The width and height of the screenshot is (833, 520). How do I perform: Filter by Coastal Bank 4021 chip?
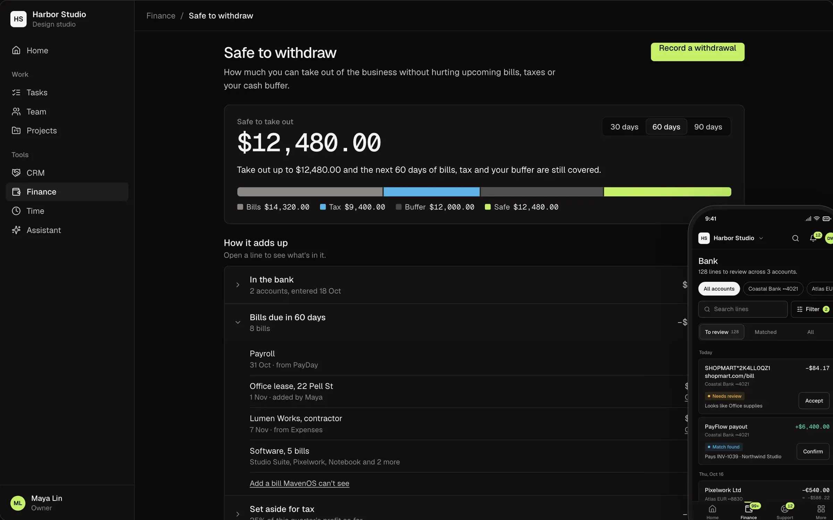point(773,289)
